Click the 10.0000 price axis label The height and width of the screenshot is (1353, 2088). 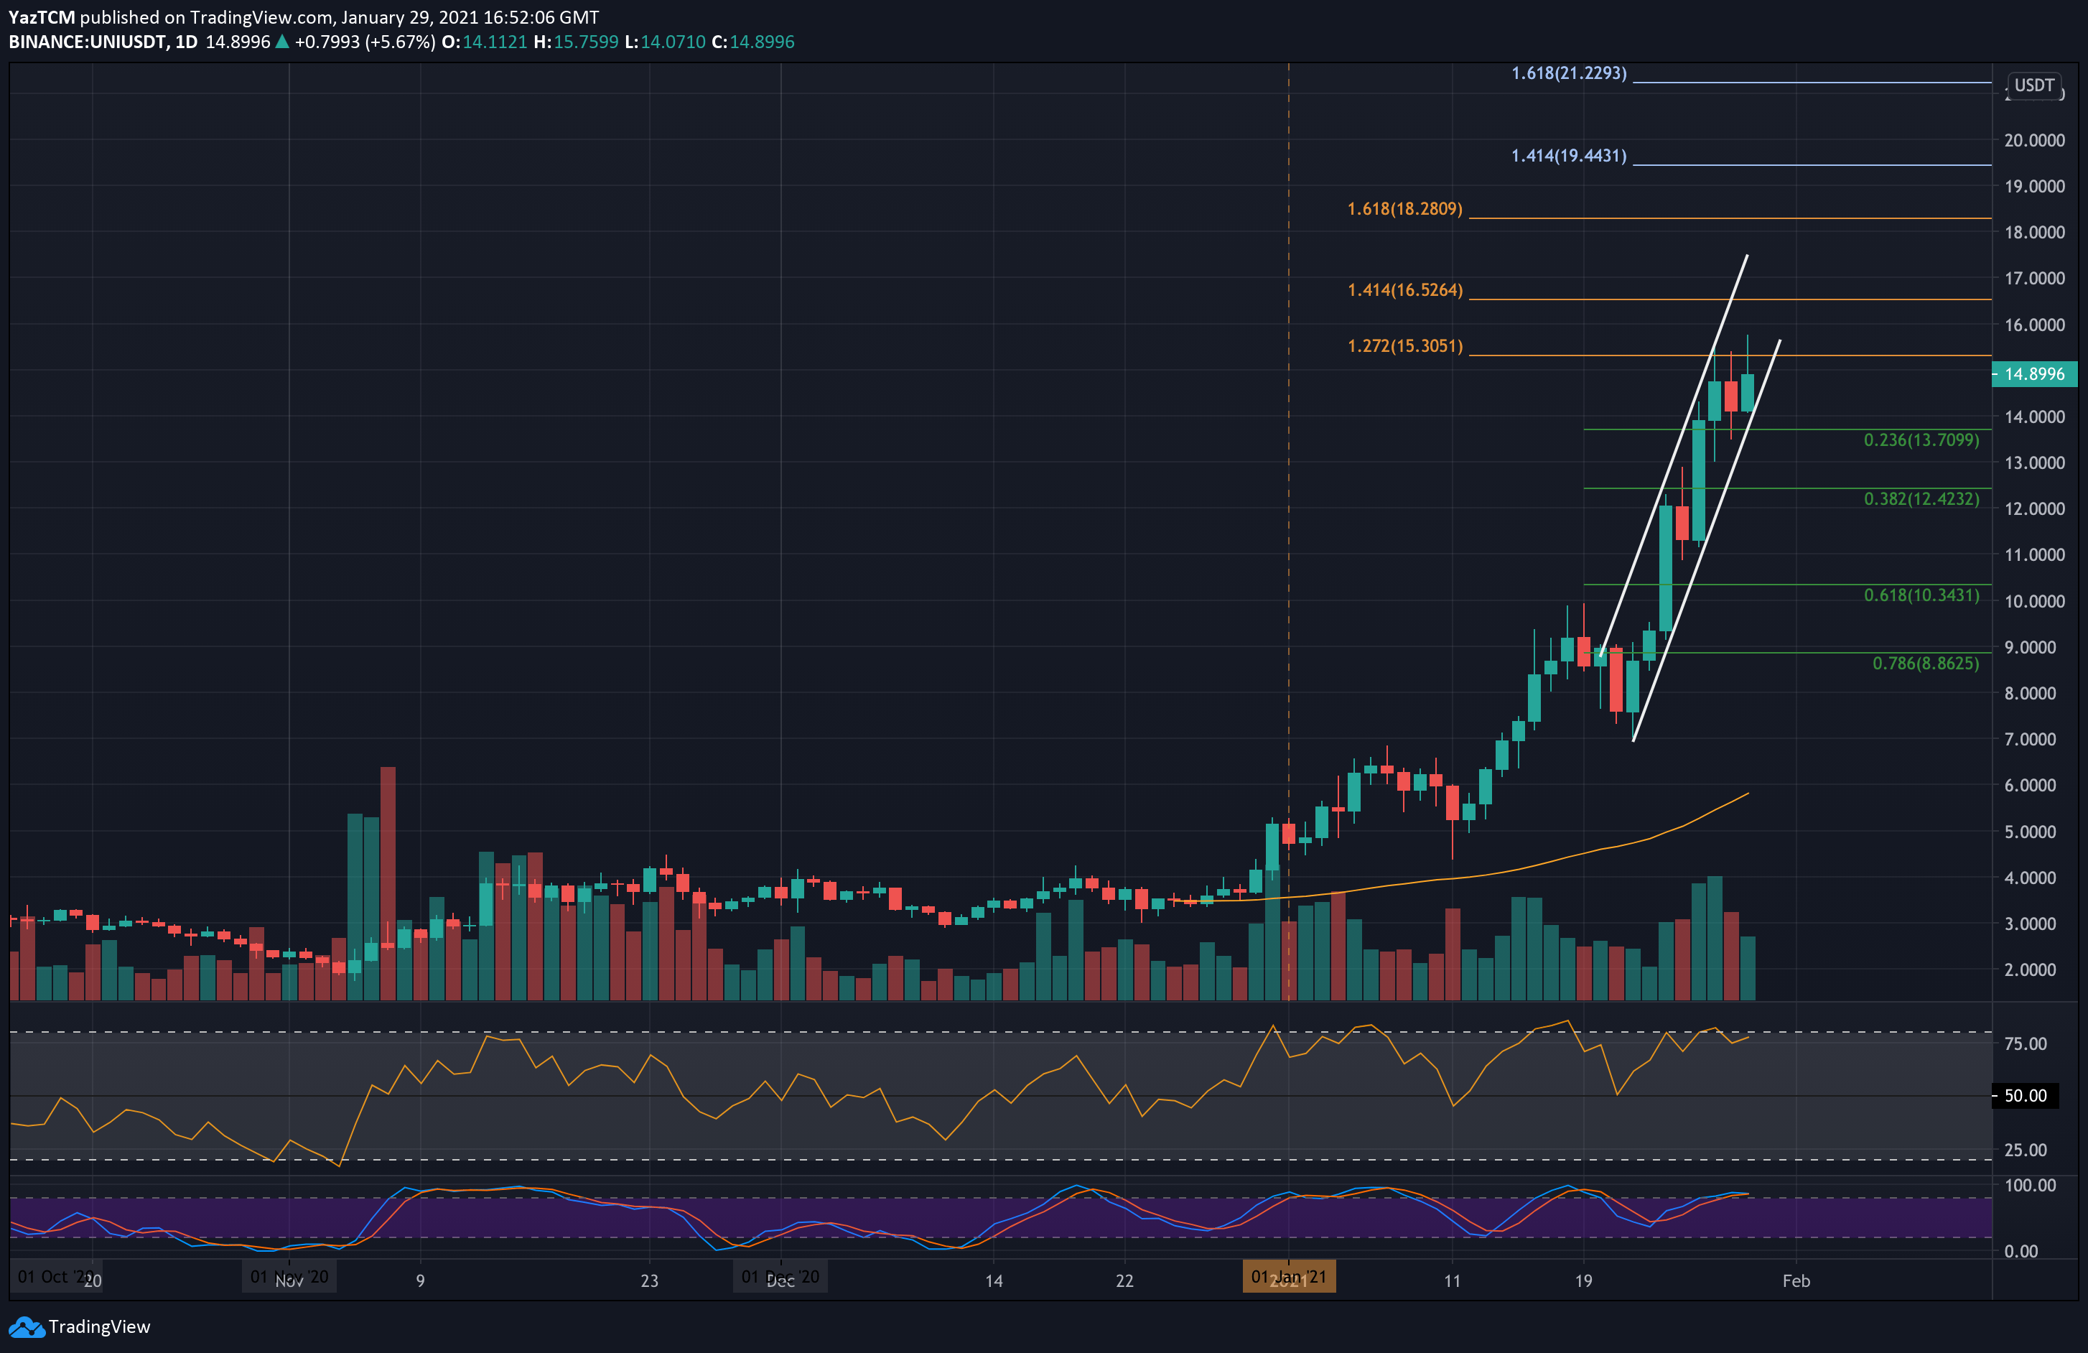tap(2034, 601)
